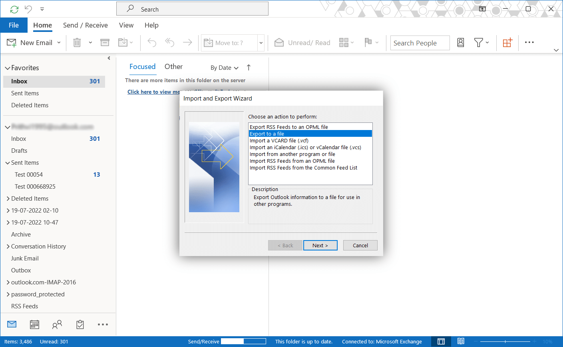Image resolution: width=563 pixels, height=347 pixels.
Task: Open the Delete options dropdown arrow
Action: 90,43
